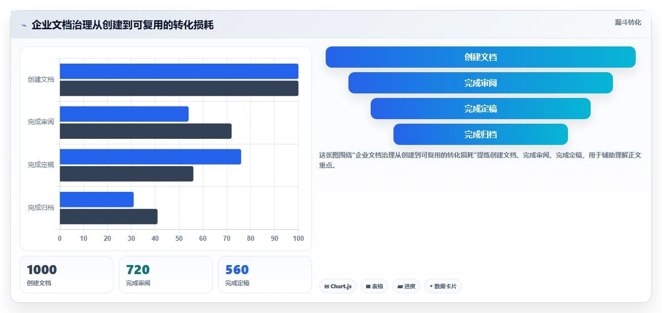The height and width of the screenshot is (313, 662).
Task: Select the 完成归档 funnel stage
Action: (x=480, y=134)
